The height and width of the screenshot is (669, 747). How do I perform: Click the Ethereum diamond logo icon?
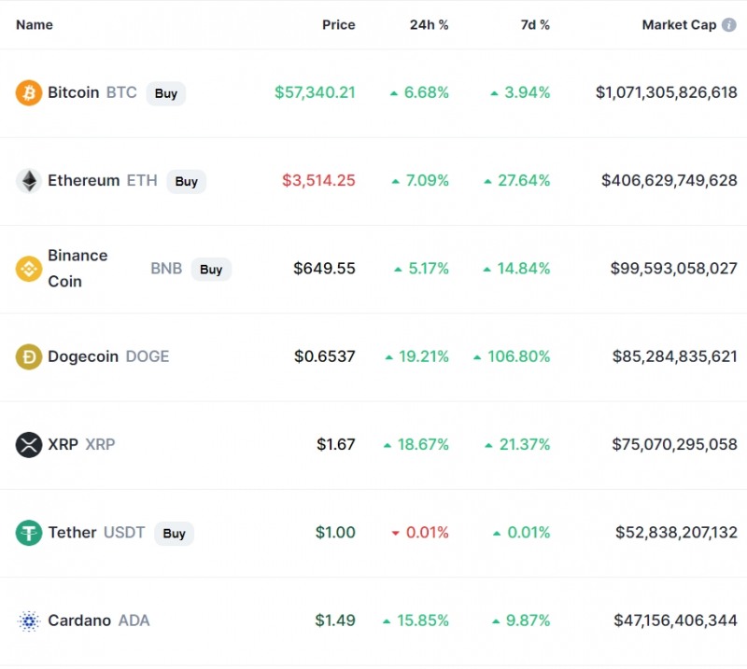29,181
